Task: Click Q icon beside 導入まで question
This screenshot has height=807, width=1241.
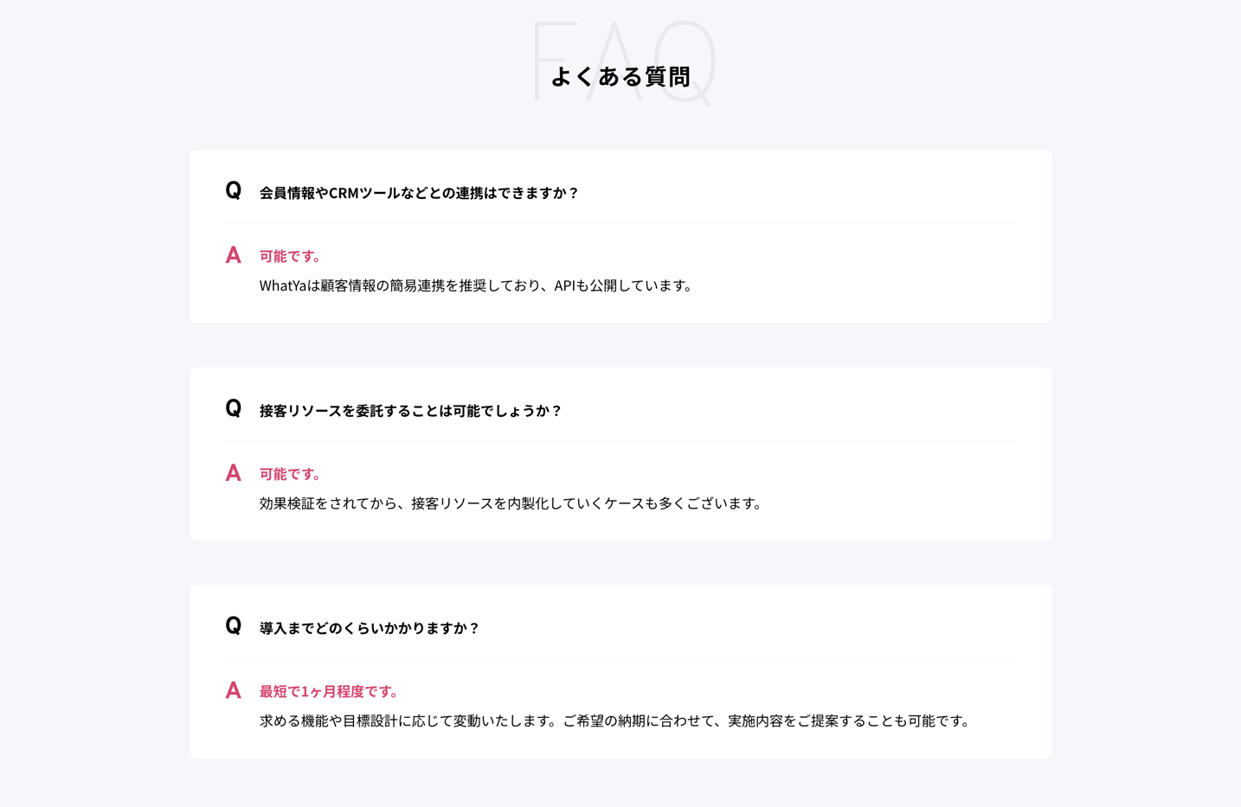Action: 233,625
